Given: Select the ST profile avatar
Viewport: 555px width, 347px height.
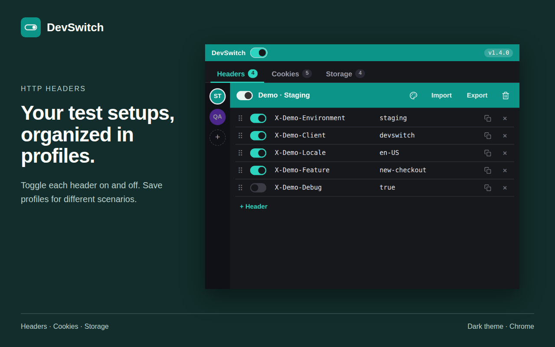Looking at the screenshot, I should click(x=218, y=96).
